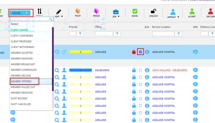The width and height of the screenshot is (215, 123).
Task: Click the person icon in MELBOURNE row
Action: click(x=64, y=70)
